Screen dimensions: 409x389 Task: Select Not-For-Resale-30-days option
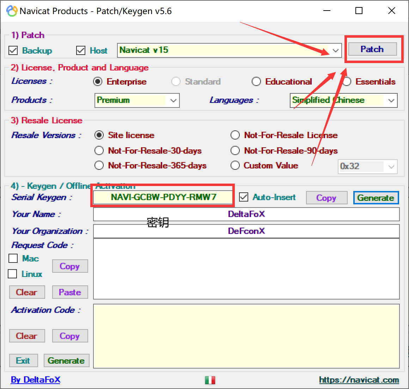click(x=99, y=150)
